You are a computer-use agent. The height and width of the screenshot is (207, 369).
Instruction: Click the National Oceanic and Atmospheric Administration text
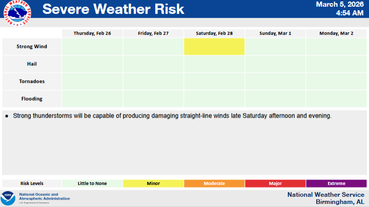(x=45, y=197)
